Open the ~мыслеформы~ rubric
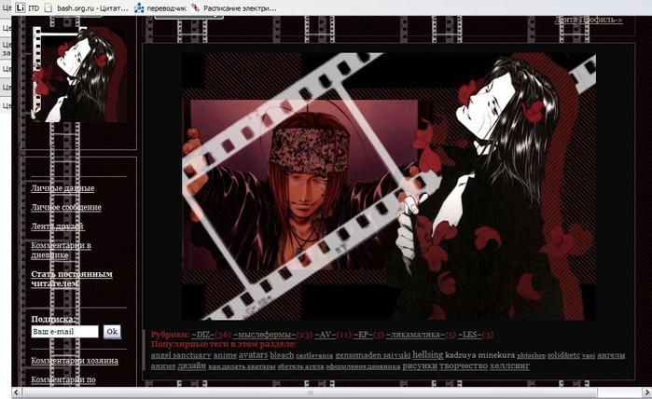The width and height of the screenshot is (652, 399). pos(265,335)
